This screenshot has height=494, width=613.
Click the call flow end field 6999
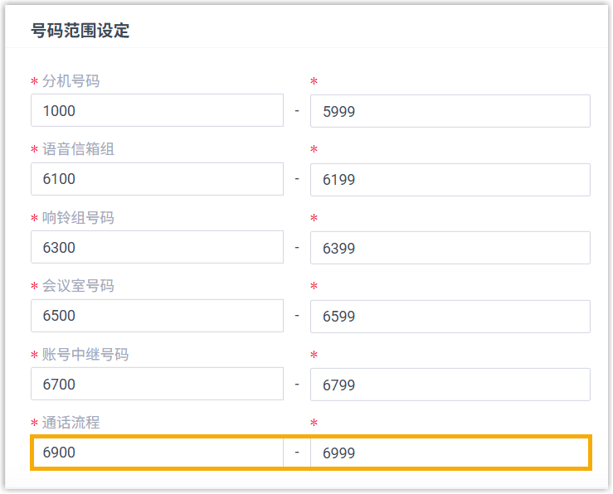pyautogui.click(x=450, y=453)
